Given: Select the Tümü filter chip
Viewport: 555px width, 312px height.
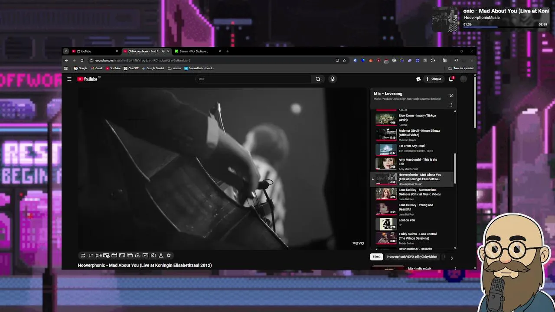Looking at the screenshot, I should point(376,257).
